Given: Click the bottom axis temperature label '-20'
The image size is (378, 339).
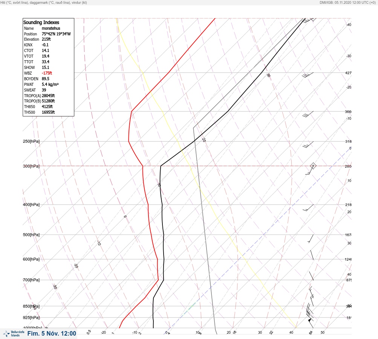Looking at the screenshot, I should coord(103,333).
